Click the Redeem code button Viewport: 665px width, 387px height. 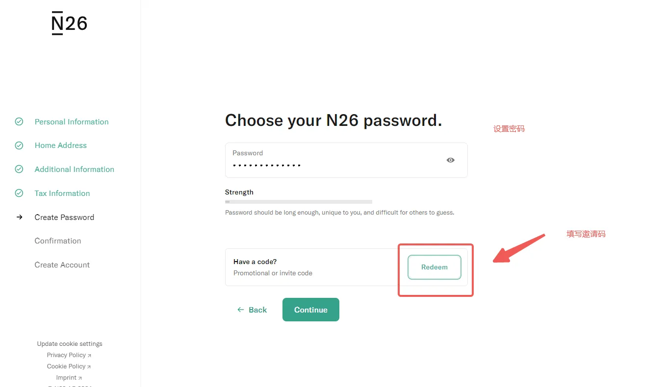point(435,267)
